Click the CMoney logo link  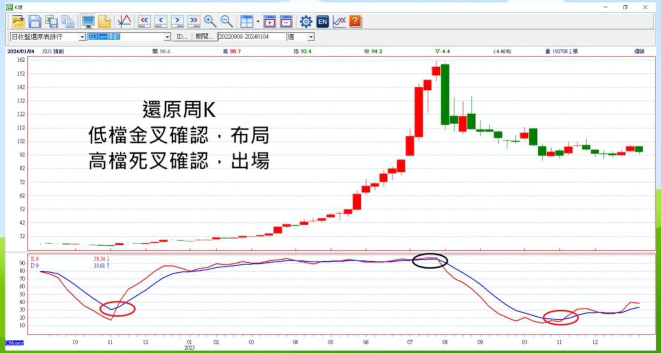(x=15, y=343)
